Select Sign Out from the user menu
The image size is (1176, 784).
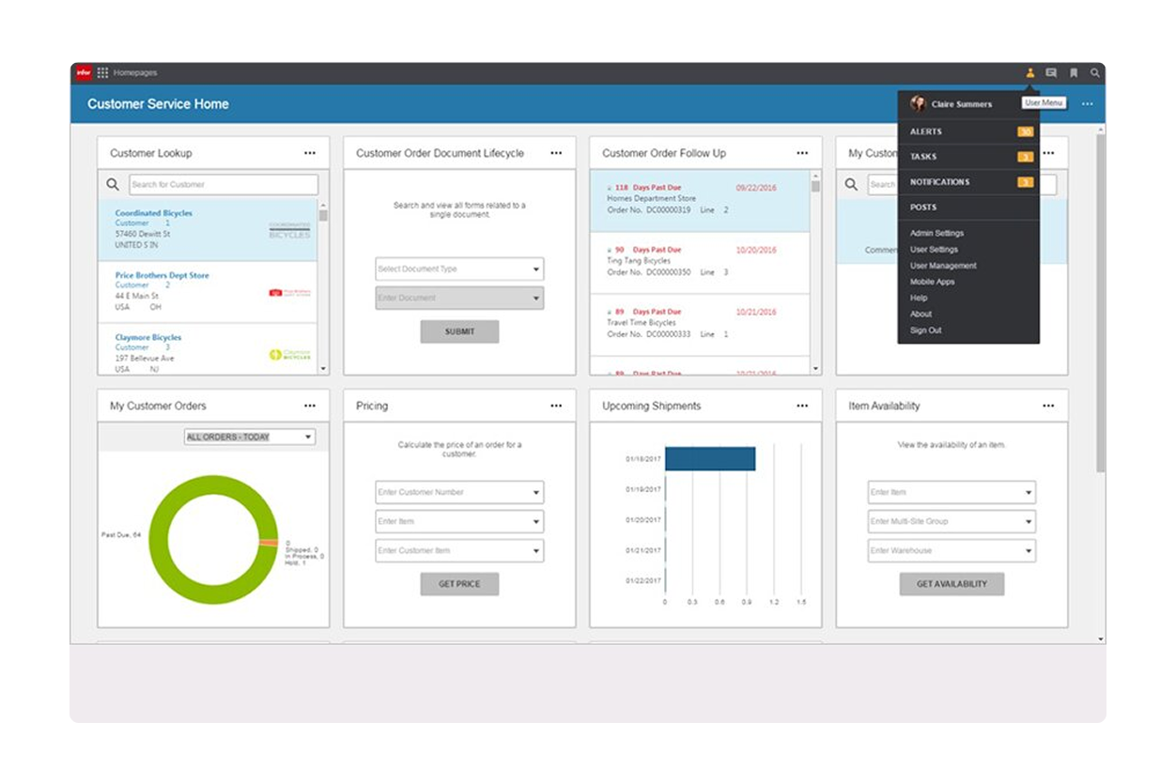925,331
